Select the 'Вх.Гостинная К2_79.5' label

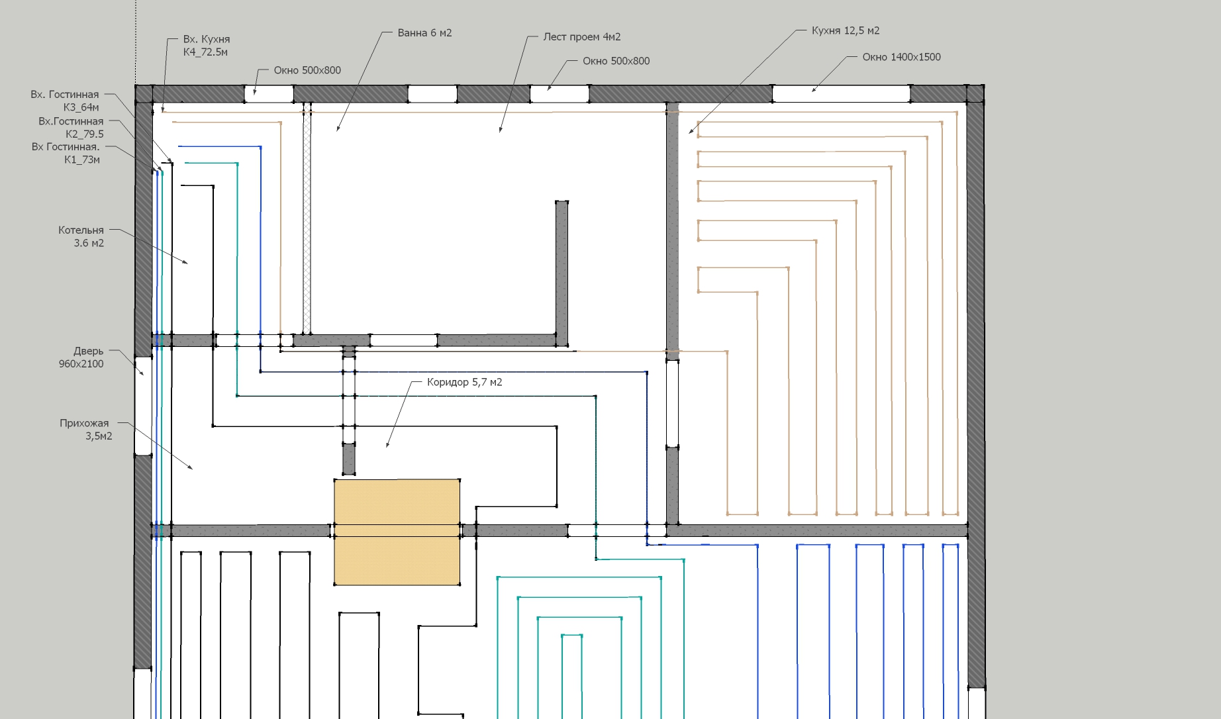(x=71, y=127)
